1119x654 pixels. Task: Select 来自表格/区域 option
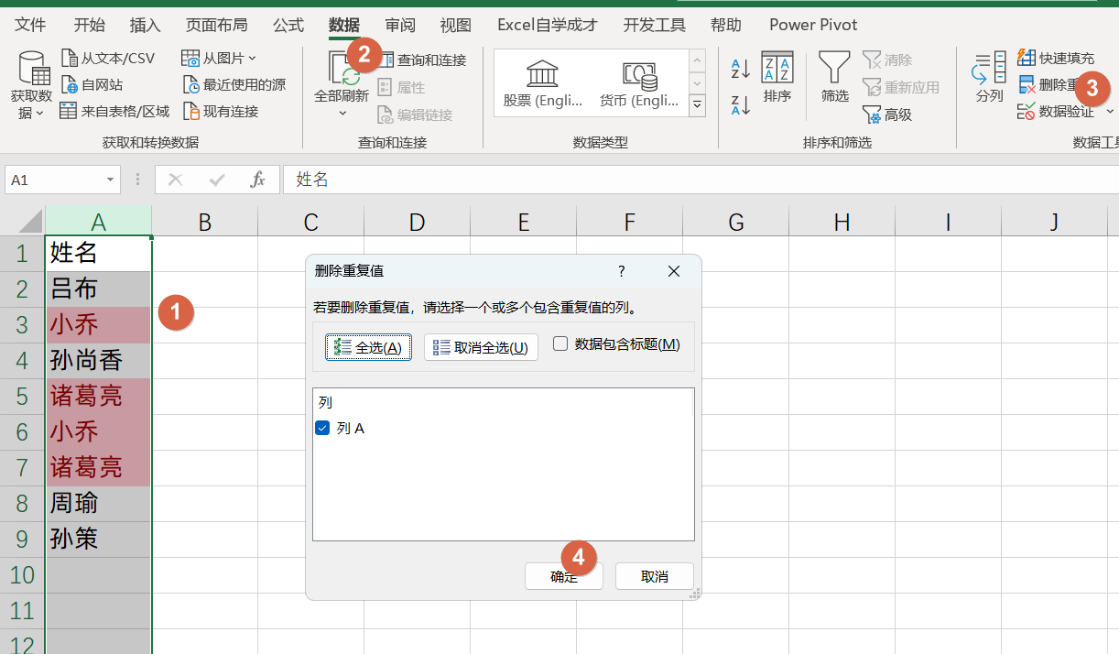114,112
